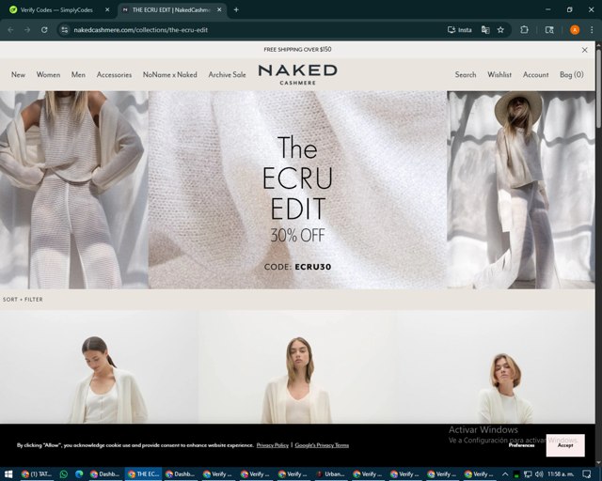Reload the current page

pyautogui.click(x=44, y=30)
